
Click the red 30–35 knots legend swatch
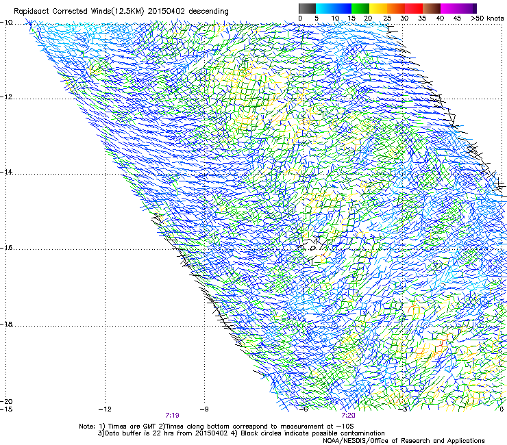coord(414,8)
